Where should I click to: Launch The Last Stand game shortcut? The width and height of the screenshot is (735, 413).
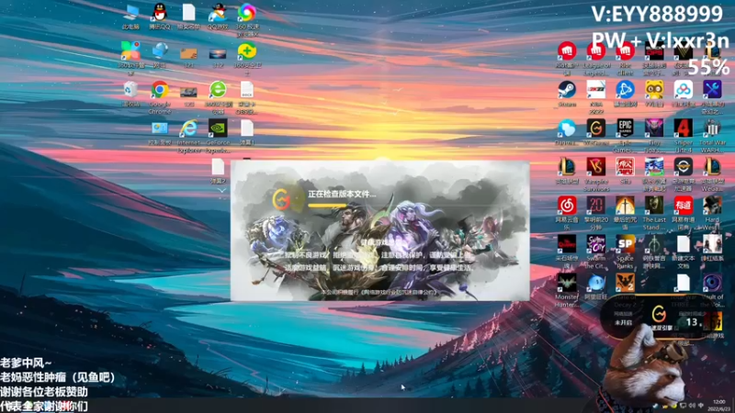654,205
